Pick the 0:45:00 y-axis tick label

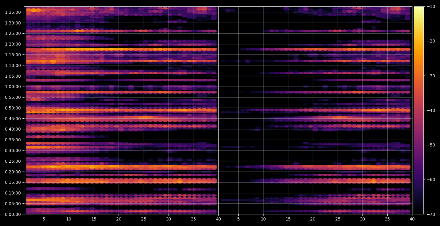pos(13,118)
